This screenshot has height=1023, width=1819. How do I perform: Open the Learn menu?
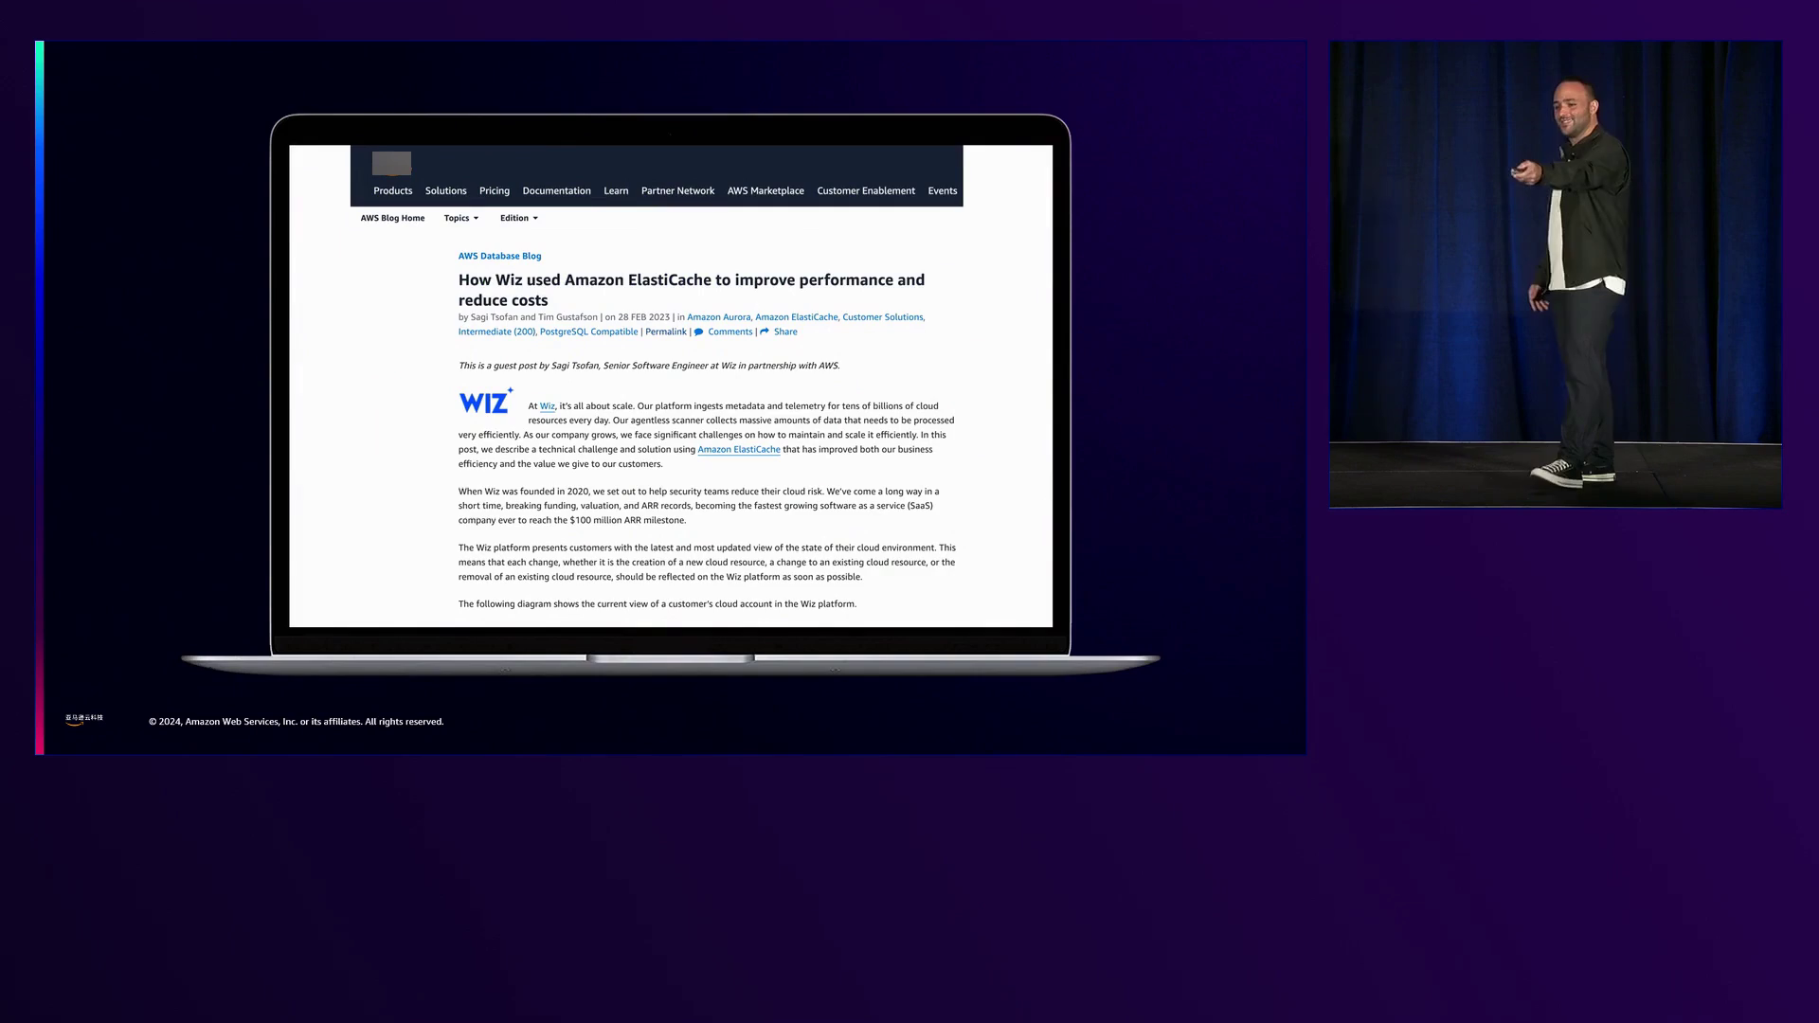616,190
